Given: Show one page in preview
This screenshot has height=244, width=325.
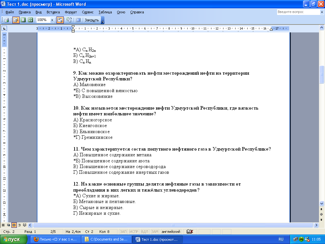Looking at the screenshot, I should coord(23,20).
